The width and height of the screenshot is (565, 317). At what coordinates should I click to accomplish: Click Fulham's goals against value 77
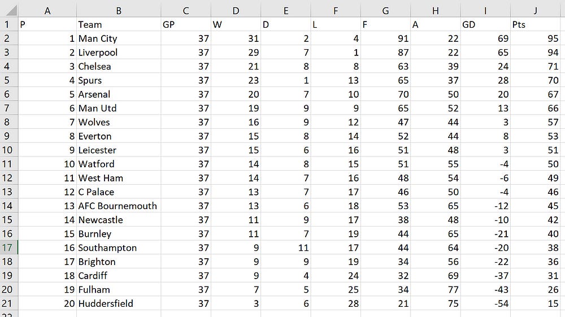coord(436,290)
